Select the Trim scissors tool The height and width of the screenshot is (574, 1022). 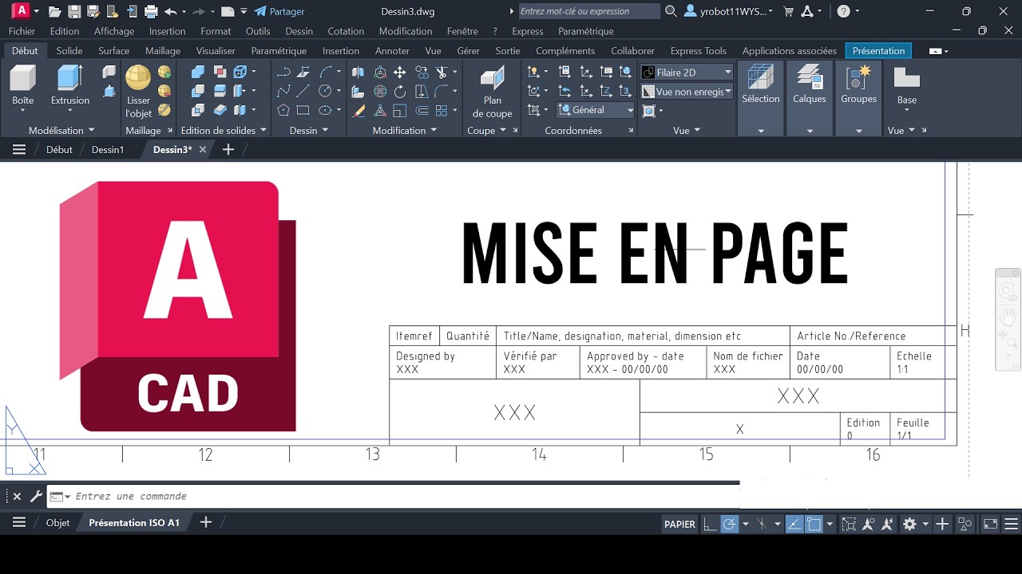tap(442, 72)
